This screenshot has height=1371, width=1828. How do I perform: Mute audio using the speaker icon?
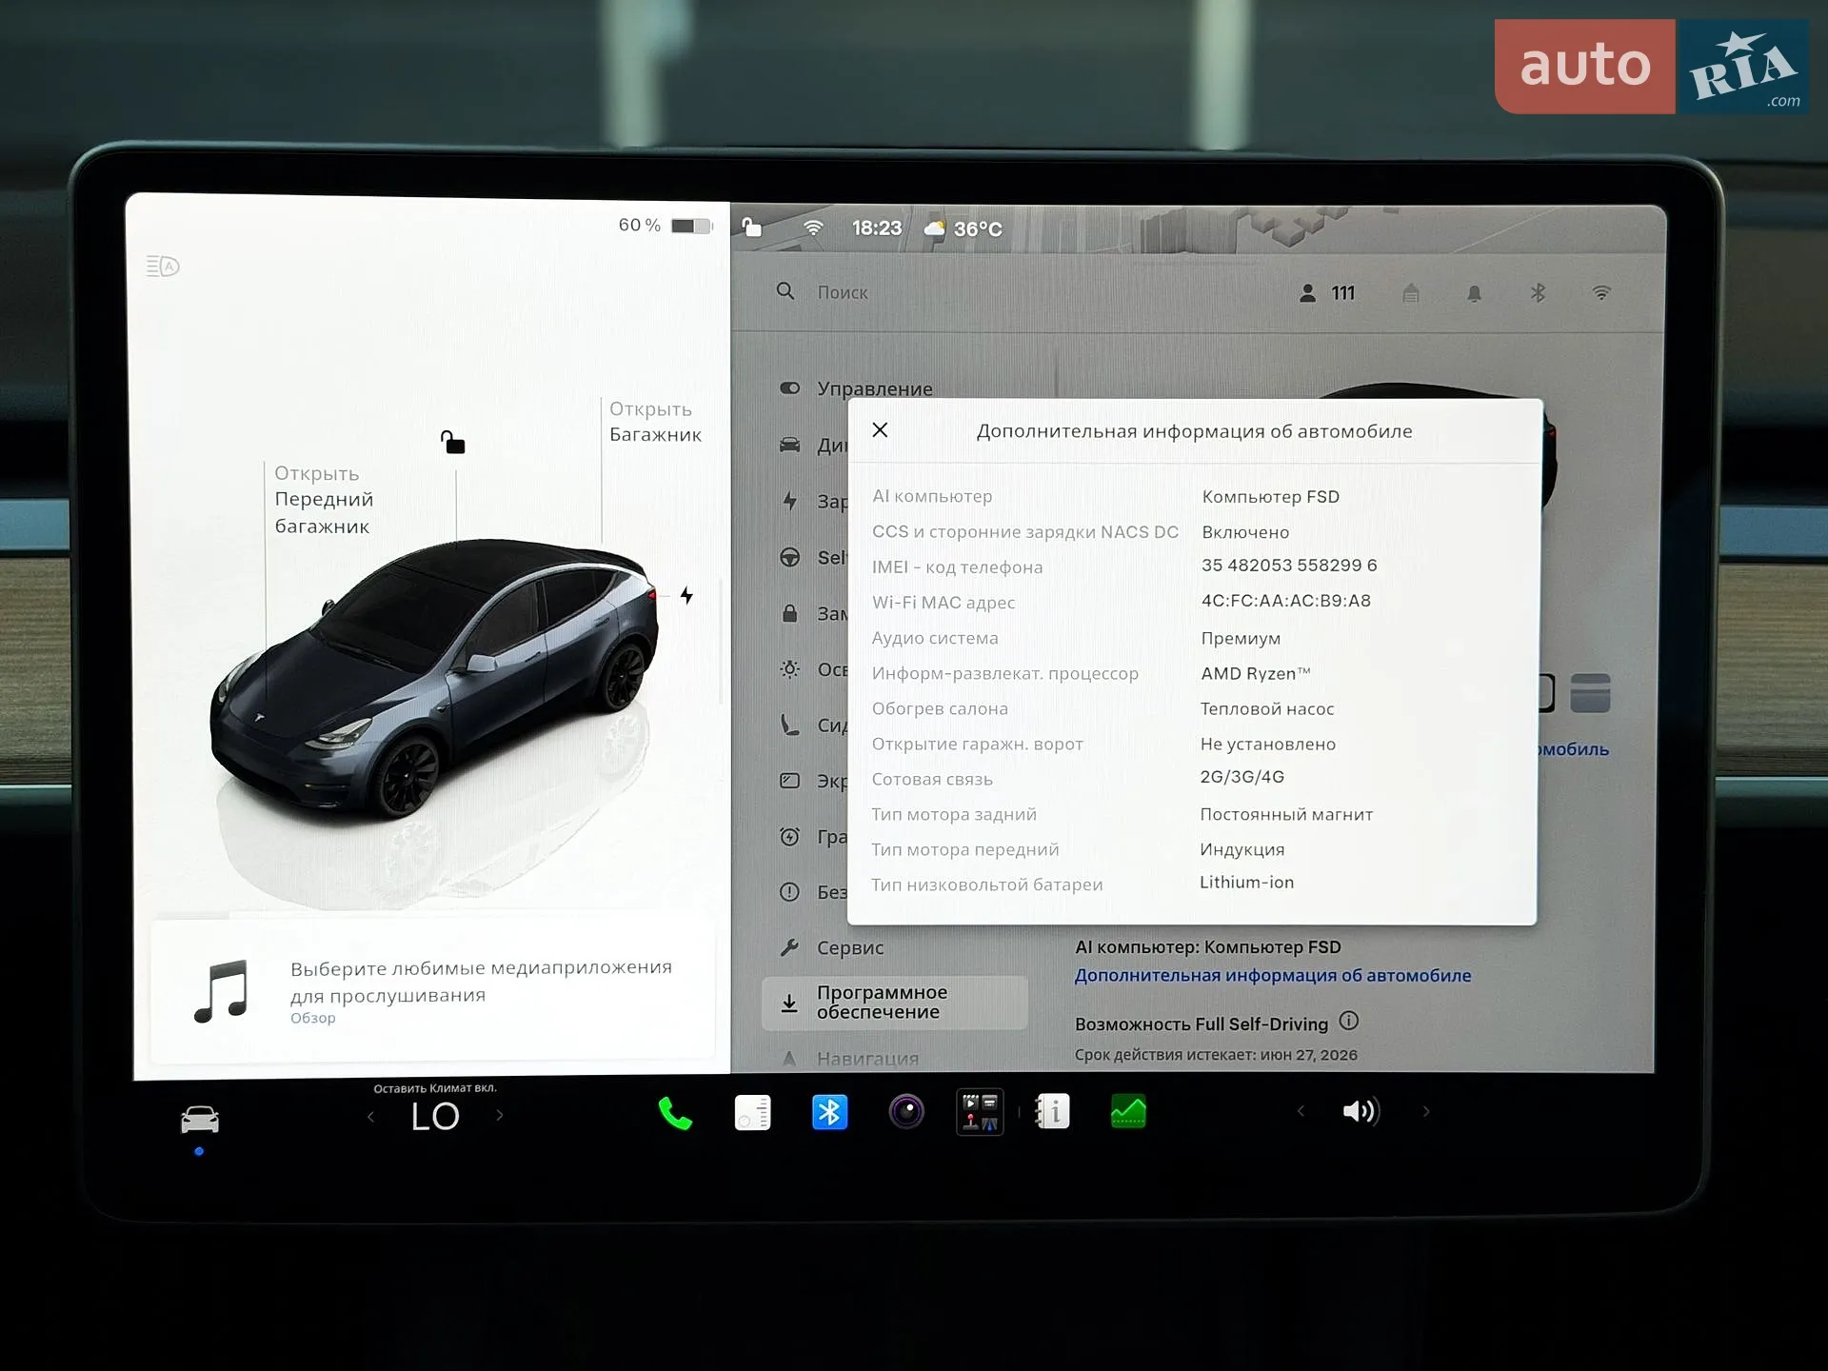[1361, 1111]
